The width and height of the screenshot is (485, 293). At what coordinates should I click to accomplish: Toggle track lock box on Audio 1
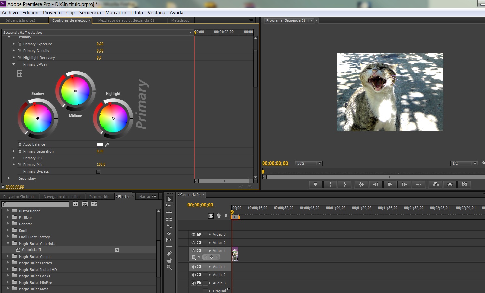coord(205,267)
